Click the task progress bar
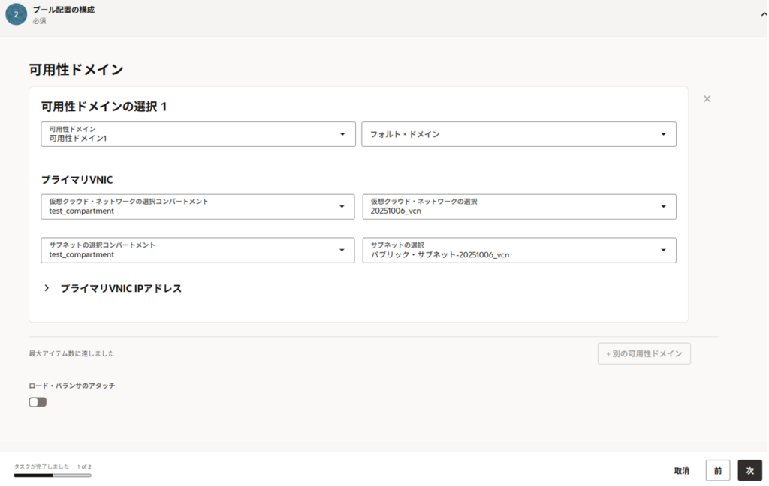Viewport: 769px width, 486px height. tap(53, 475)
